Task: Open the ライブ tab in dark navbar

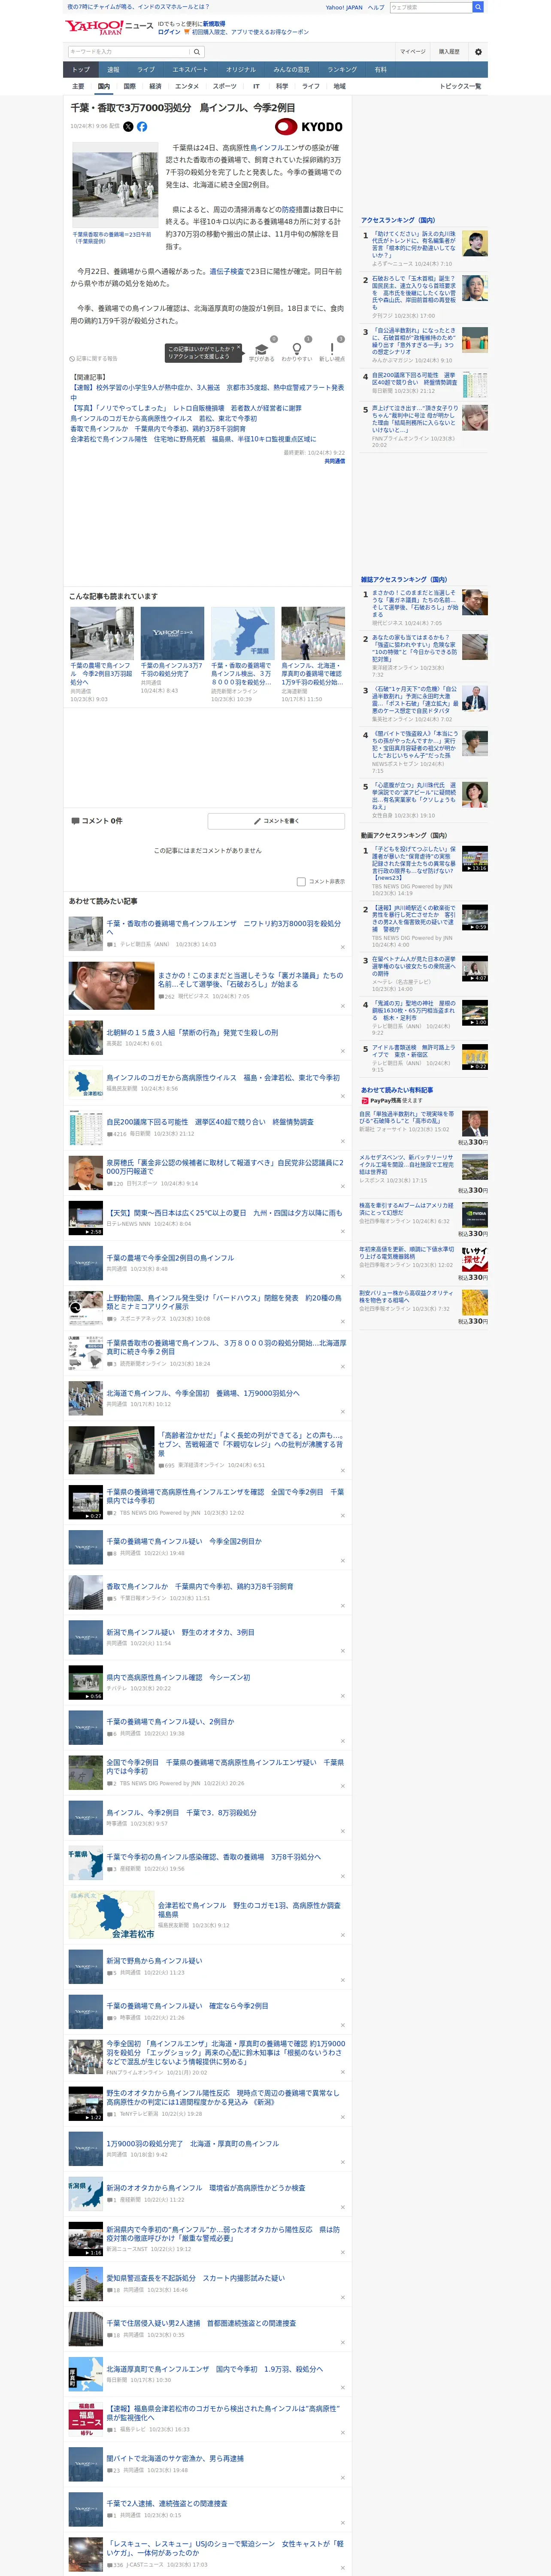Action: click(146, 70)
